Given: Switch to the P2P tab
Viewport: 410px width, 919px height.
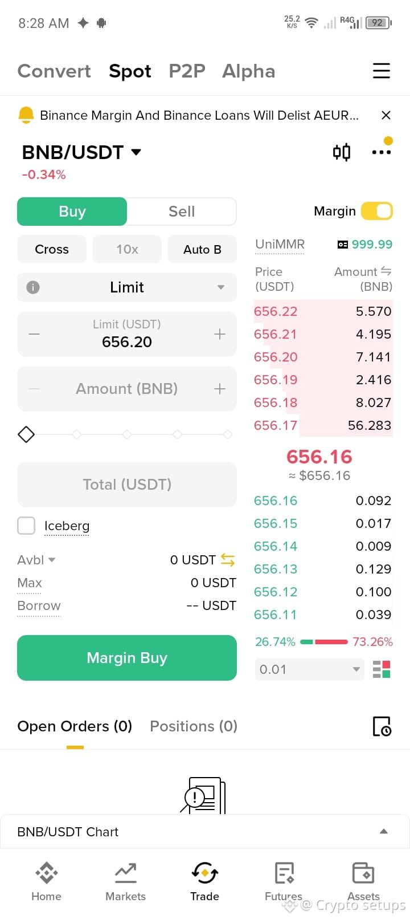Looking at the screenshot, I should pos(187,71).
